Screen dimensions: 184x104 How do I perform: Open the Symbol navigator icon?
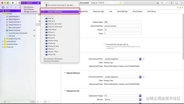pos(7,7)
